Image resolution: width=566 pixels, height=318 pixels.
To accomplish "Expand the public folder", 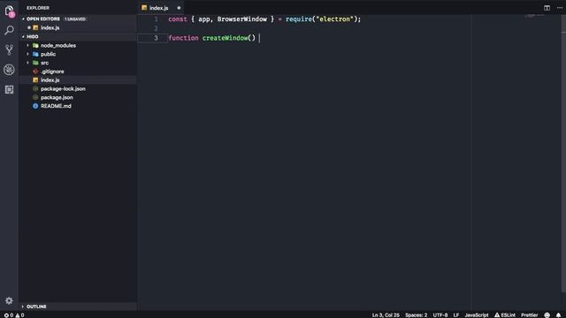I will click(x=48, y=54).
